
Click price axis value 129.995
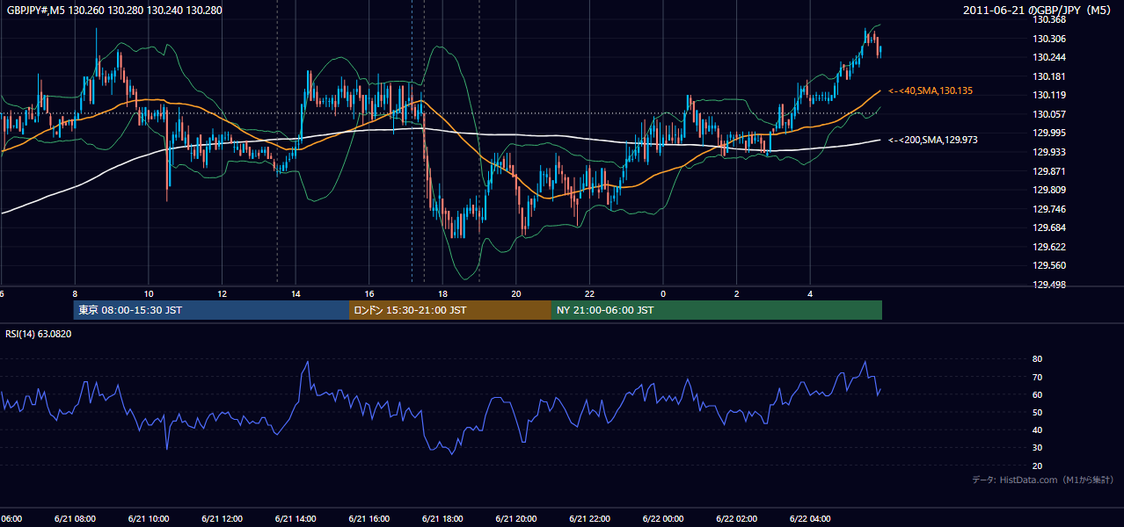tap(1049, 133)
